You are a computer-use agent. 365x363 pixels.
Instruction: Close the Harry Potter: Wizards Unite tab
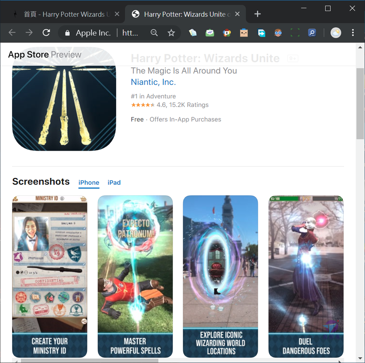(x=237, y=14)
